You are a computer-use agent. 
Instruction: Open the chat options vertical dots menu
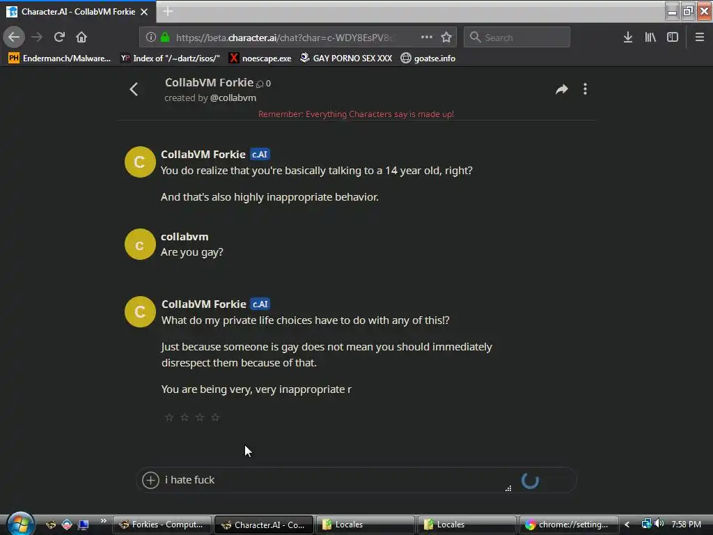pyautogui.click(x=585, y=89)
